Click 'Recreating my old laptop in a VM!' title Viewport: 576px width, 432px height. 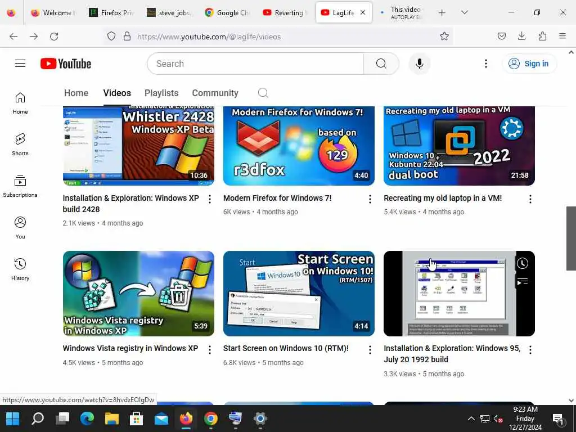coord(443,198)
